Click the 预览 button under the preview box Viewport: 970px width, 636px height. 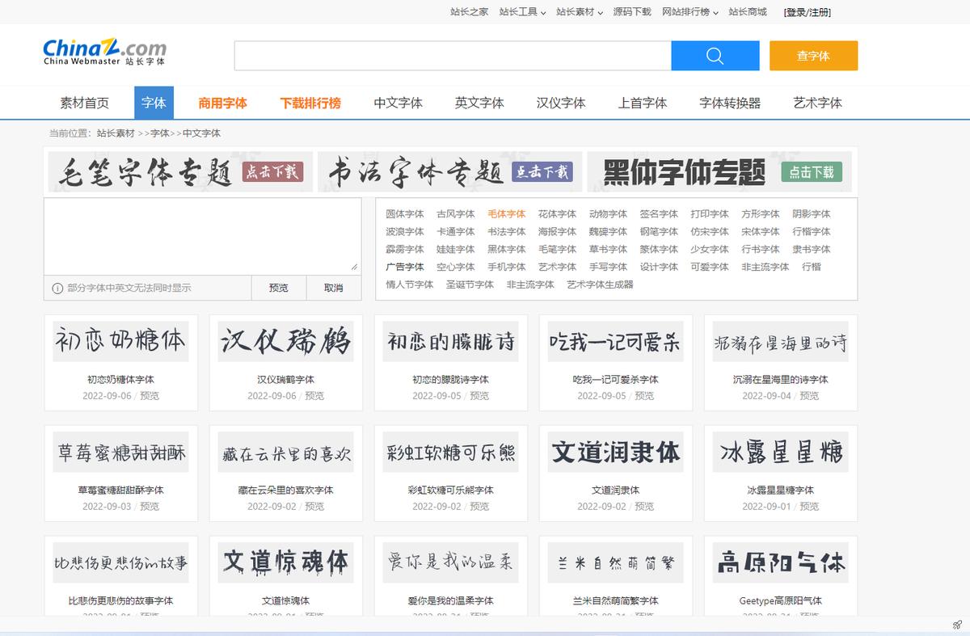[279, 288]
